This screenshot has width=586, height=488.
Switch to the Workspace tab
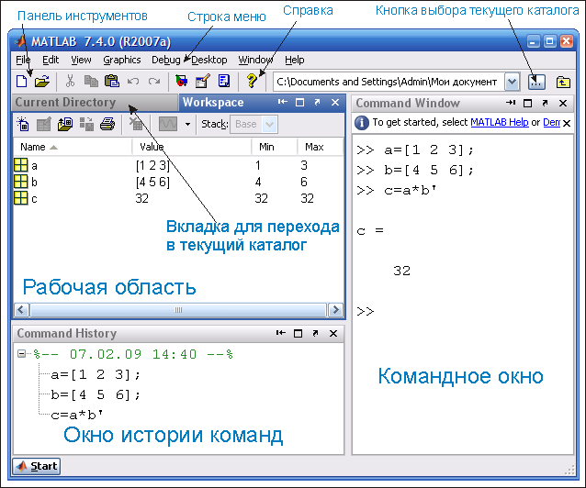click(x=213, y=103)
